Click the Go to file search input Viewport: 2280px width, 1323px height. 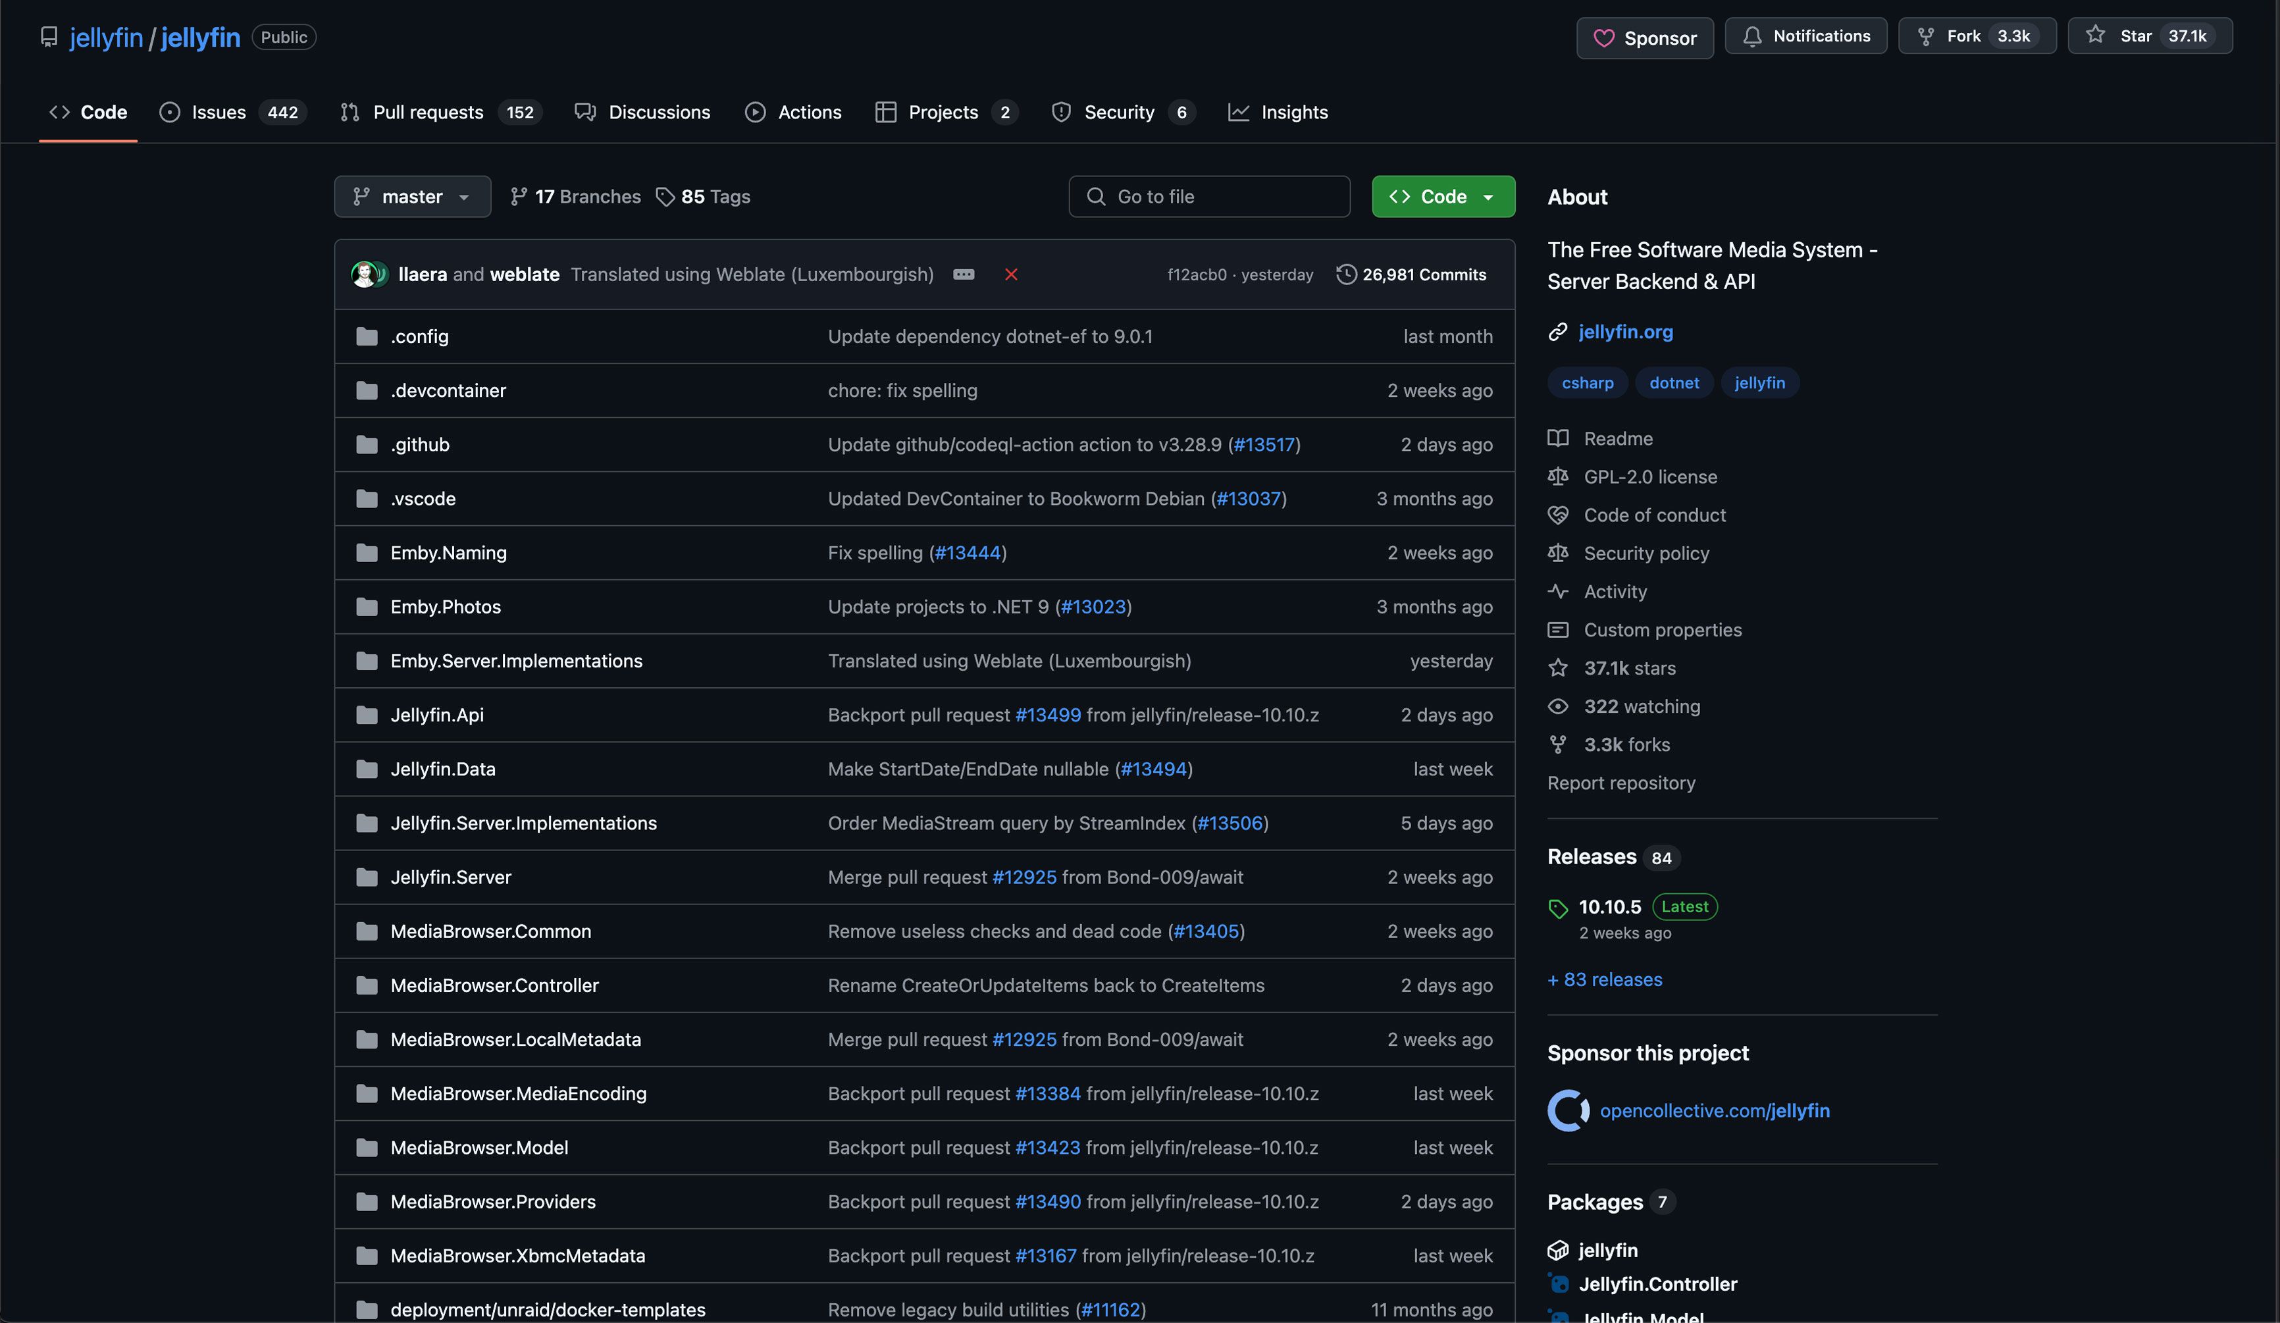(x=1206, y=195)
